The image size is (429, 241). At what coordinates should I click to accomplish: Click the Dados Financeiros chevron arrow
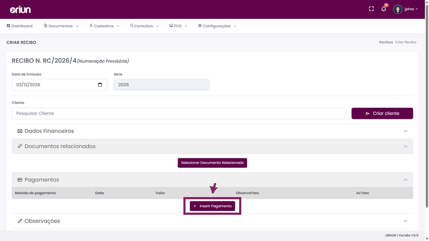(x=405, y=131)
